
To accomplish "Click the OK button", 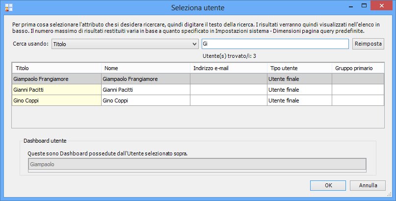I will click(328, 186).
